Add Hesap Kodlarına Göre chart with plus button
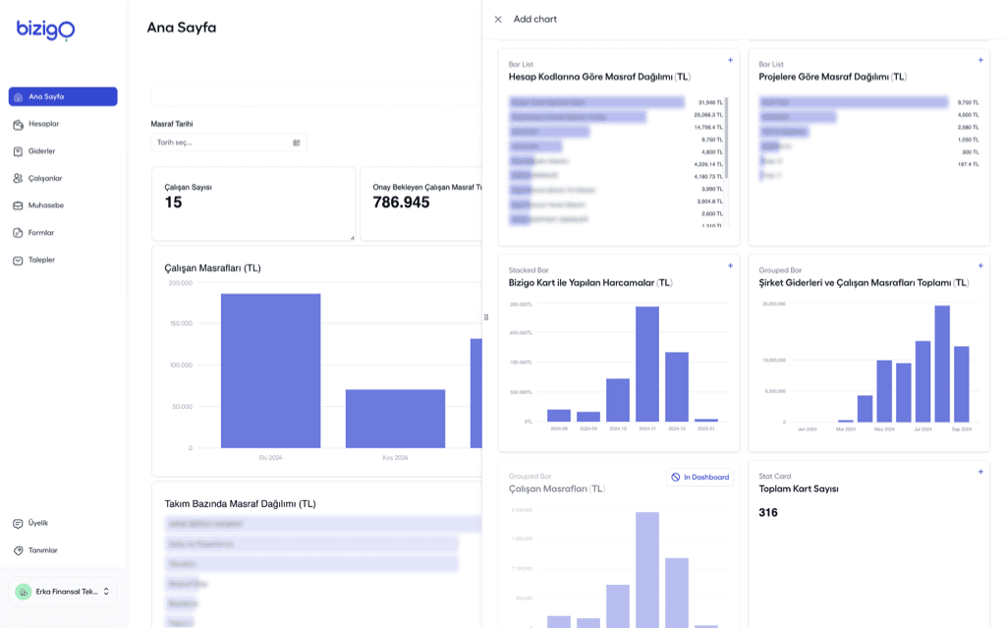 (730, 60)
